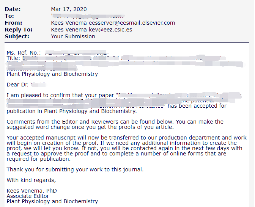Click the Reply To: header label
Screen dimensions: 255x207
pyautogui.click(x=19, y=30)
